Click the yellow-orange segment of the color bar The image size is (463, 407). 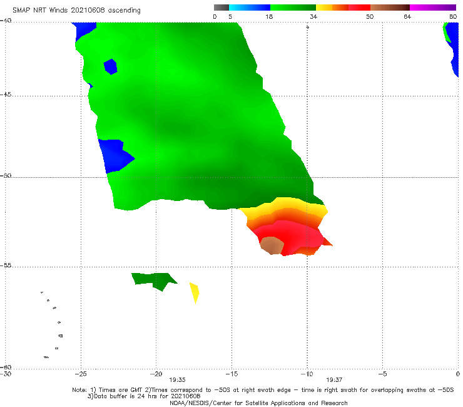(x=332, y=8)
